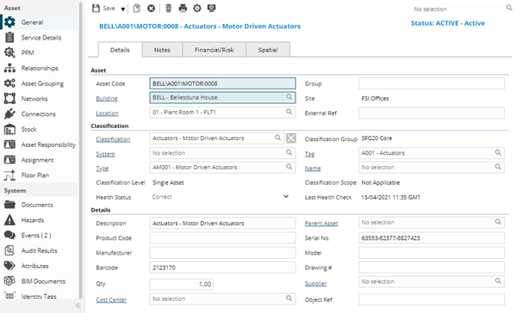The width and height of the screenshot is (517, 313).
Task: Follow the Parent Asset link label
Action: click(321, 224)
